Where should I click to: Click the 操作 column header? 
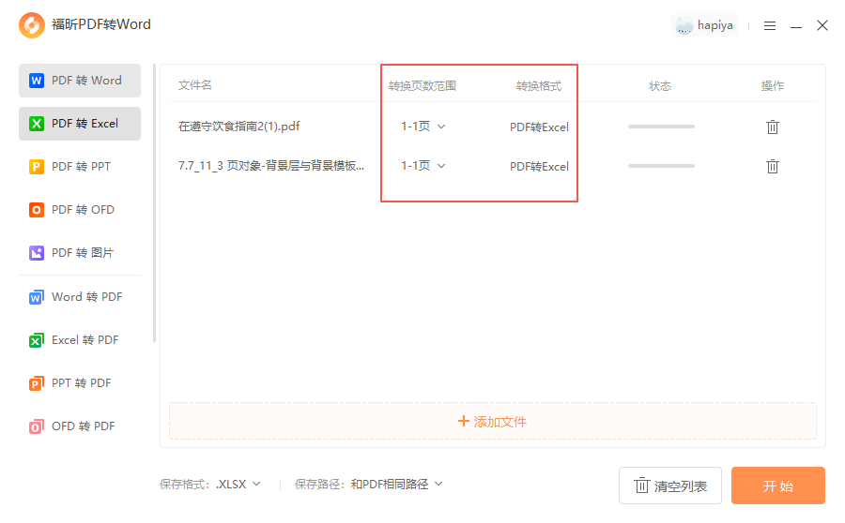tap(773, 86)
